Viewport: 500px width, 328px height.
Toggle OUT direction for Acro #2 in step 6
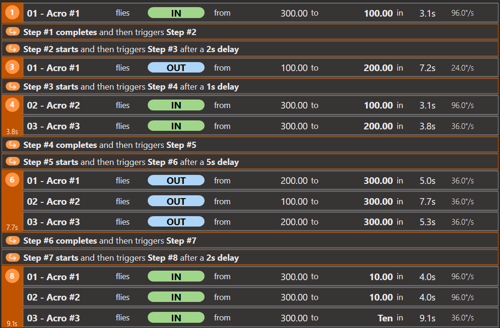point(176,201)
